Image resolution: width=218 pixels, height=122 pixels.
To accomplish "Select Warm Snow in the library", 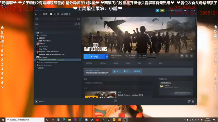I will [45, 41].
